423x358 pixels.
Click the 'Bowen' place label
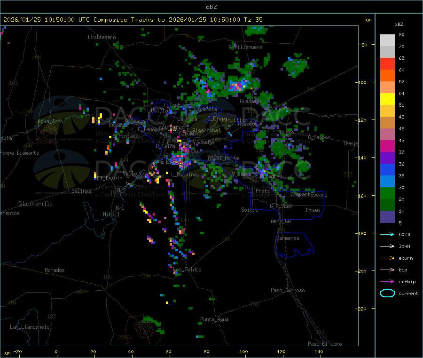point(313,210)
